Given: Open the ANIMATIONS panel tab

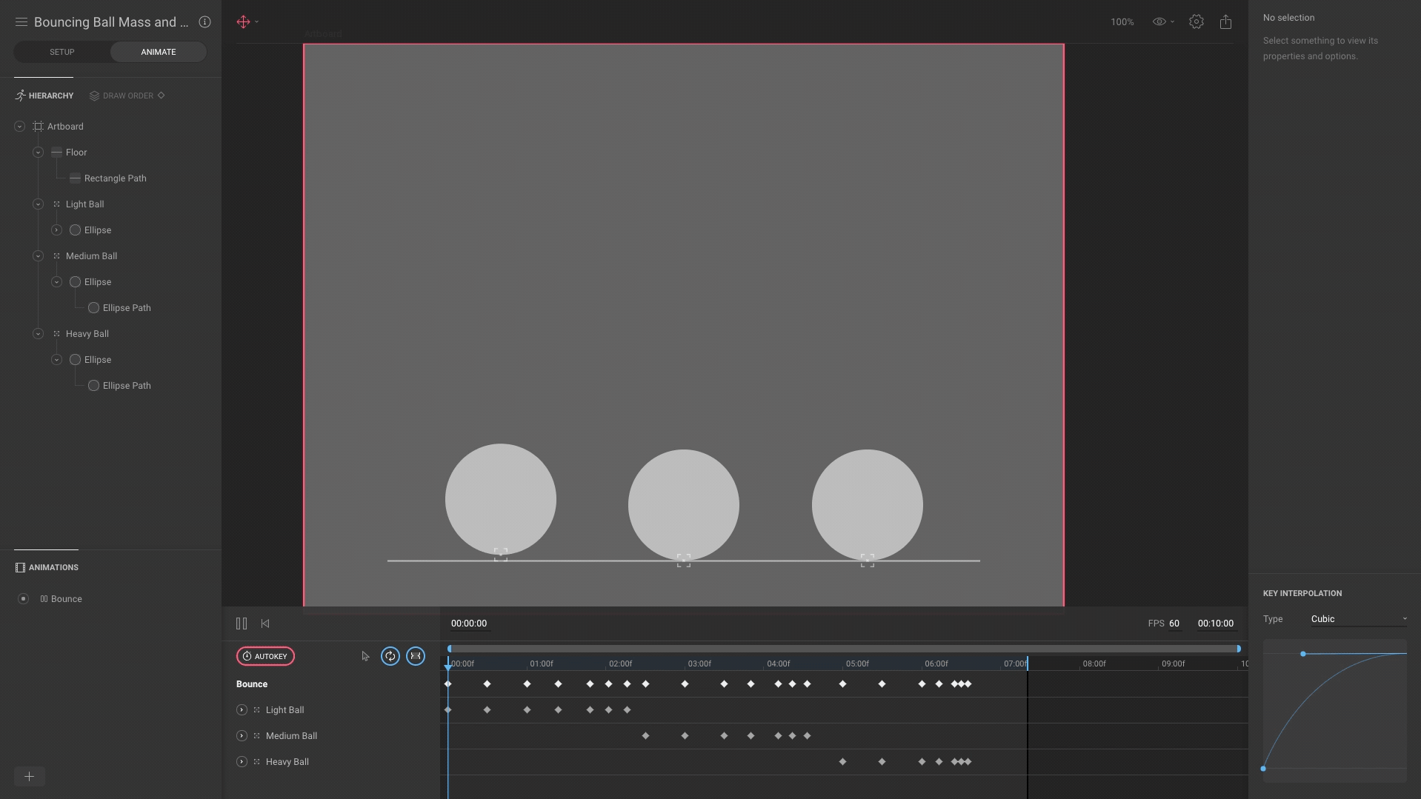Looking at the screenshot, I should click(47, 567).
